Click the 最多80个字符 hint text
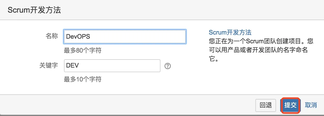324x116 pixels. 83,51
